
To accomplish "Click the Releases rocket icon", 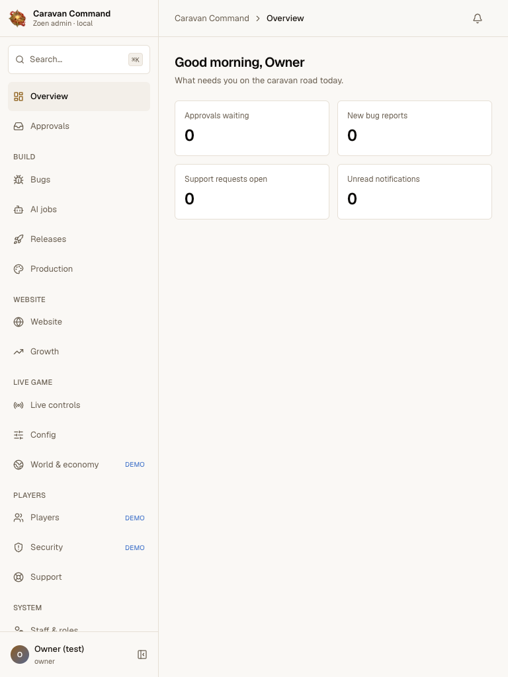I will pos(19,239).
